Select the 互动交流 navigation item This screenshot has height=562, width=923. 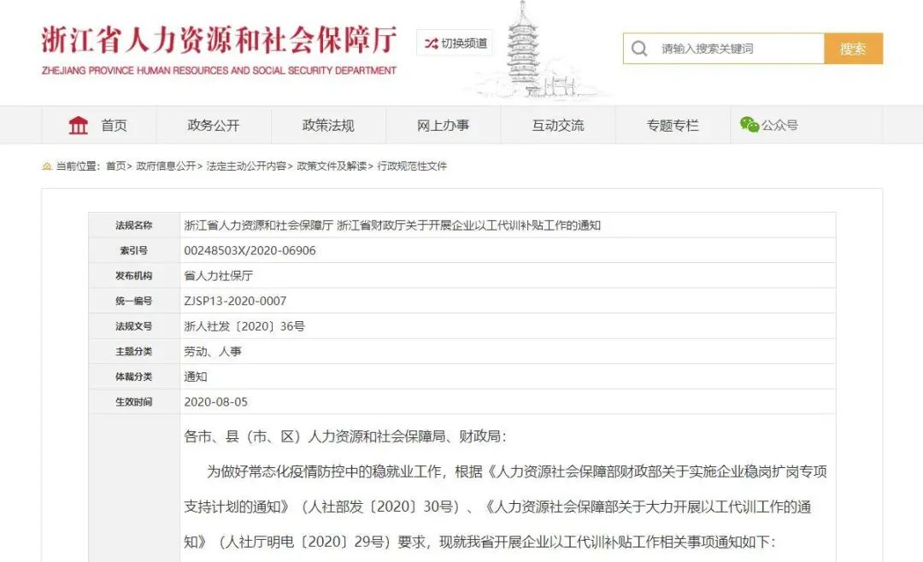click(x=558, y=126)
